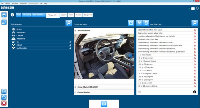Go to next page of Real Time Data
This screenshot has height=108, width=200.
(x=195, y=92)
